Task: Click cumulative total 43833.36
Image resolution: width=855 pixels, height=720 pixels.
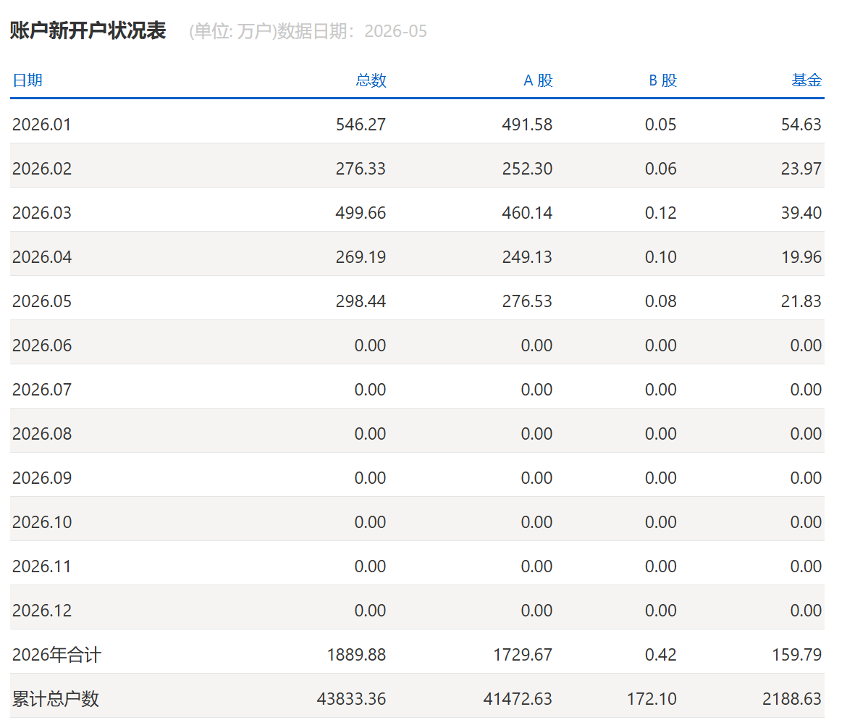Action: (x=351, y=699)
